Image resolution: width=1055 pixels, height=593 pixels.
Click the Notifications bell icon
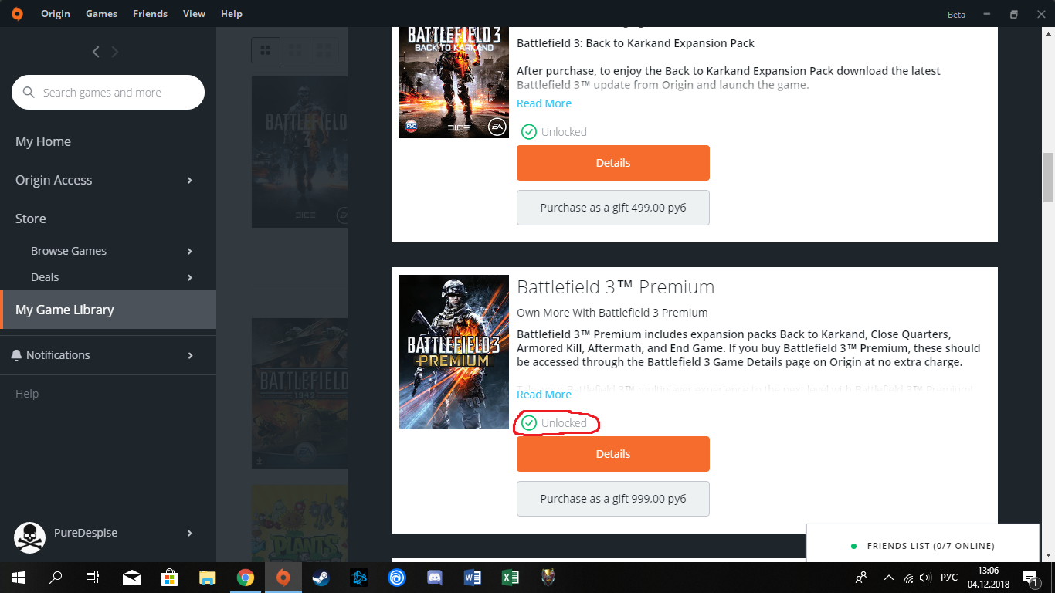coord(16,355)
